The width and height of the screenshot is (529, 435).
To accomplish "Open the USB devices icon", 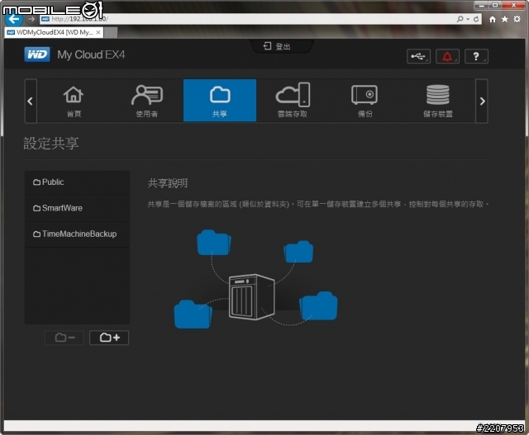I will [x=419, y=56].
